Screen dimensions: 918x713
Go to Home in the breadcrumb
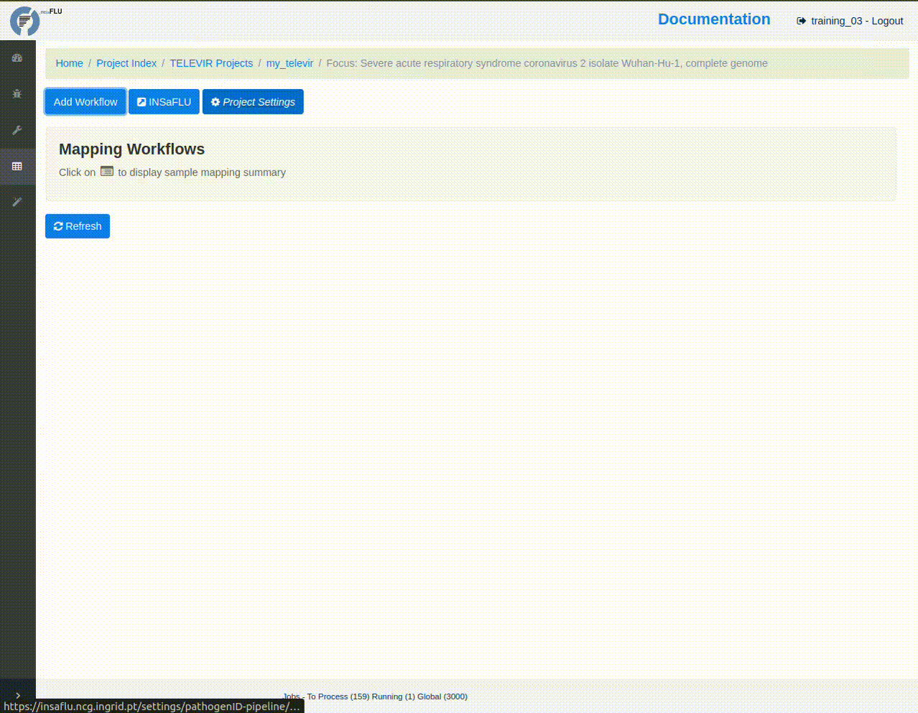(x=70, y=63)
